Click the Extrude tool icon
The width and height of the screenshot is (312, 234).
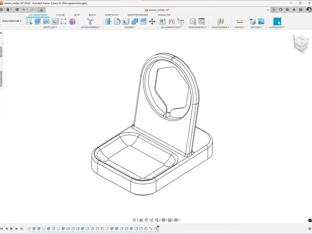tap(38, 21)
